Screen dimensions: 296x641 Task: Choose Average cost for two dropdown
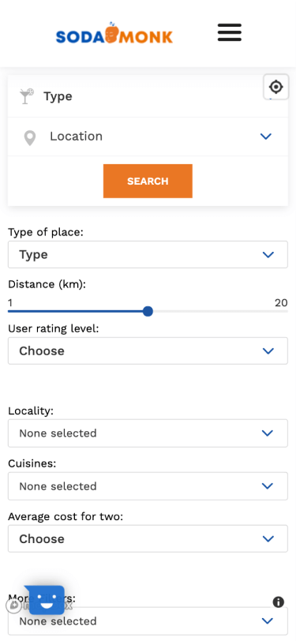tap(148, 539)
